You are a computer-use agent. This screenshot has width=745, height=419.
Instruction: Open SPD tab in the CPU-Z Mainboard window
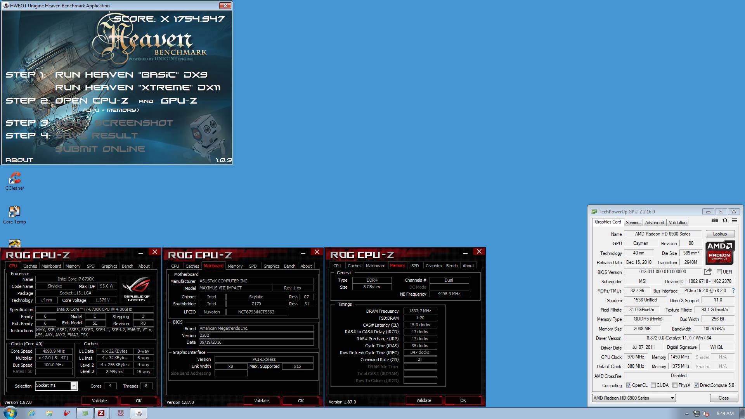pos(253,266)
